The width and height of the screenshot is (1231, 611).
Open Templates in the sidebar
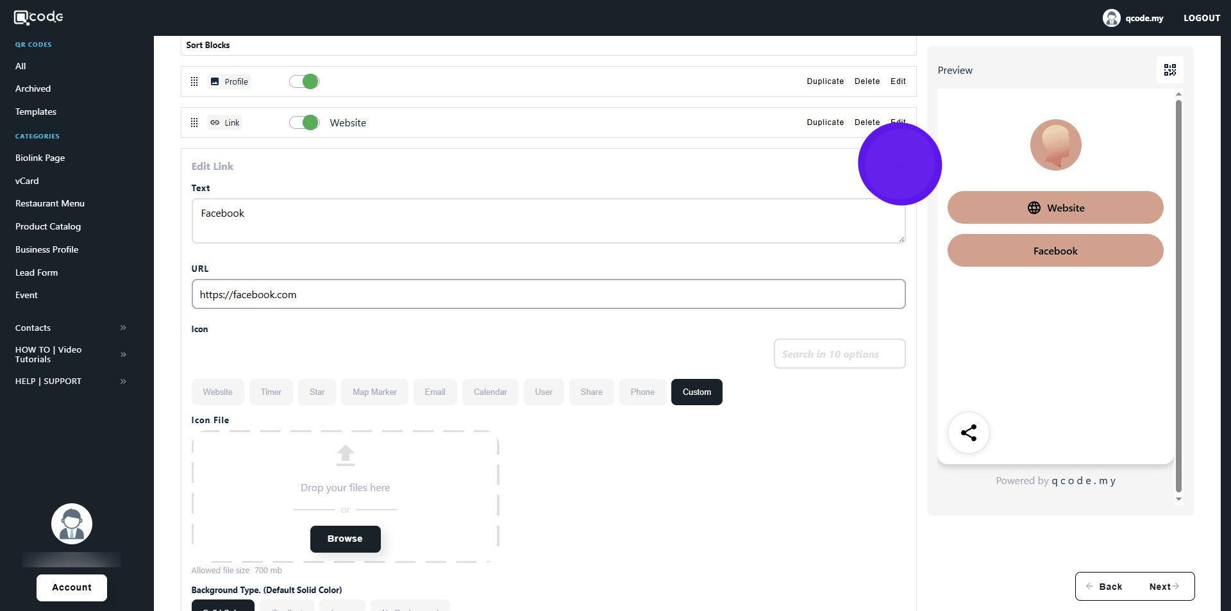point(36,112)
